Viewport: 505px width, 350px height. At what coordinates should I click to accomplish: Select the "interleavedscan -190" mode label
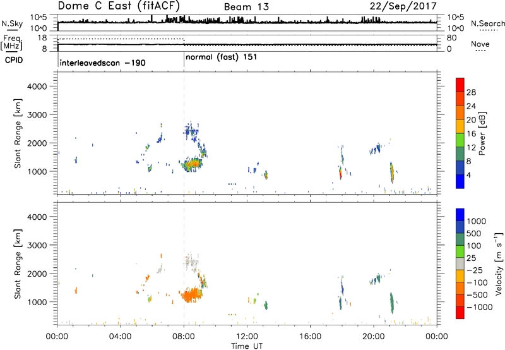tap(102, 63)
